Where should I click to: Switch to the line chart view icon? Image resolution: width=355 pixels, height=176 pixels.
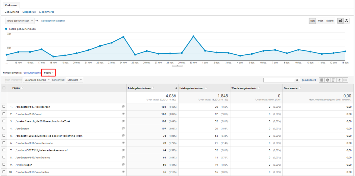click(x=340, y=21)
